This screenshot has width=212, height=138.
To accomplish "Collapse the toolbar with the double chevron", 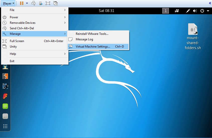I will (x=210, y=3).
